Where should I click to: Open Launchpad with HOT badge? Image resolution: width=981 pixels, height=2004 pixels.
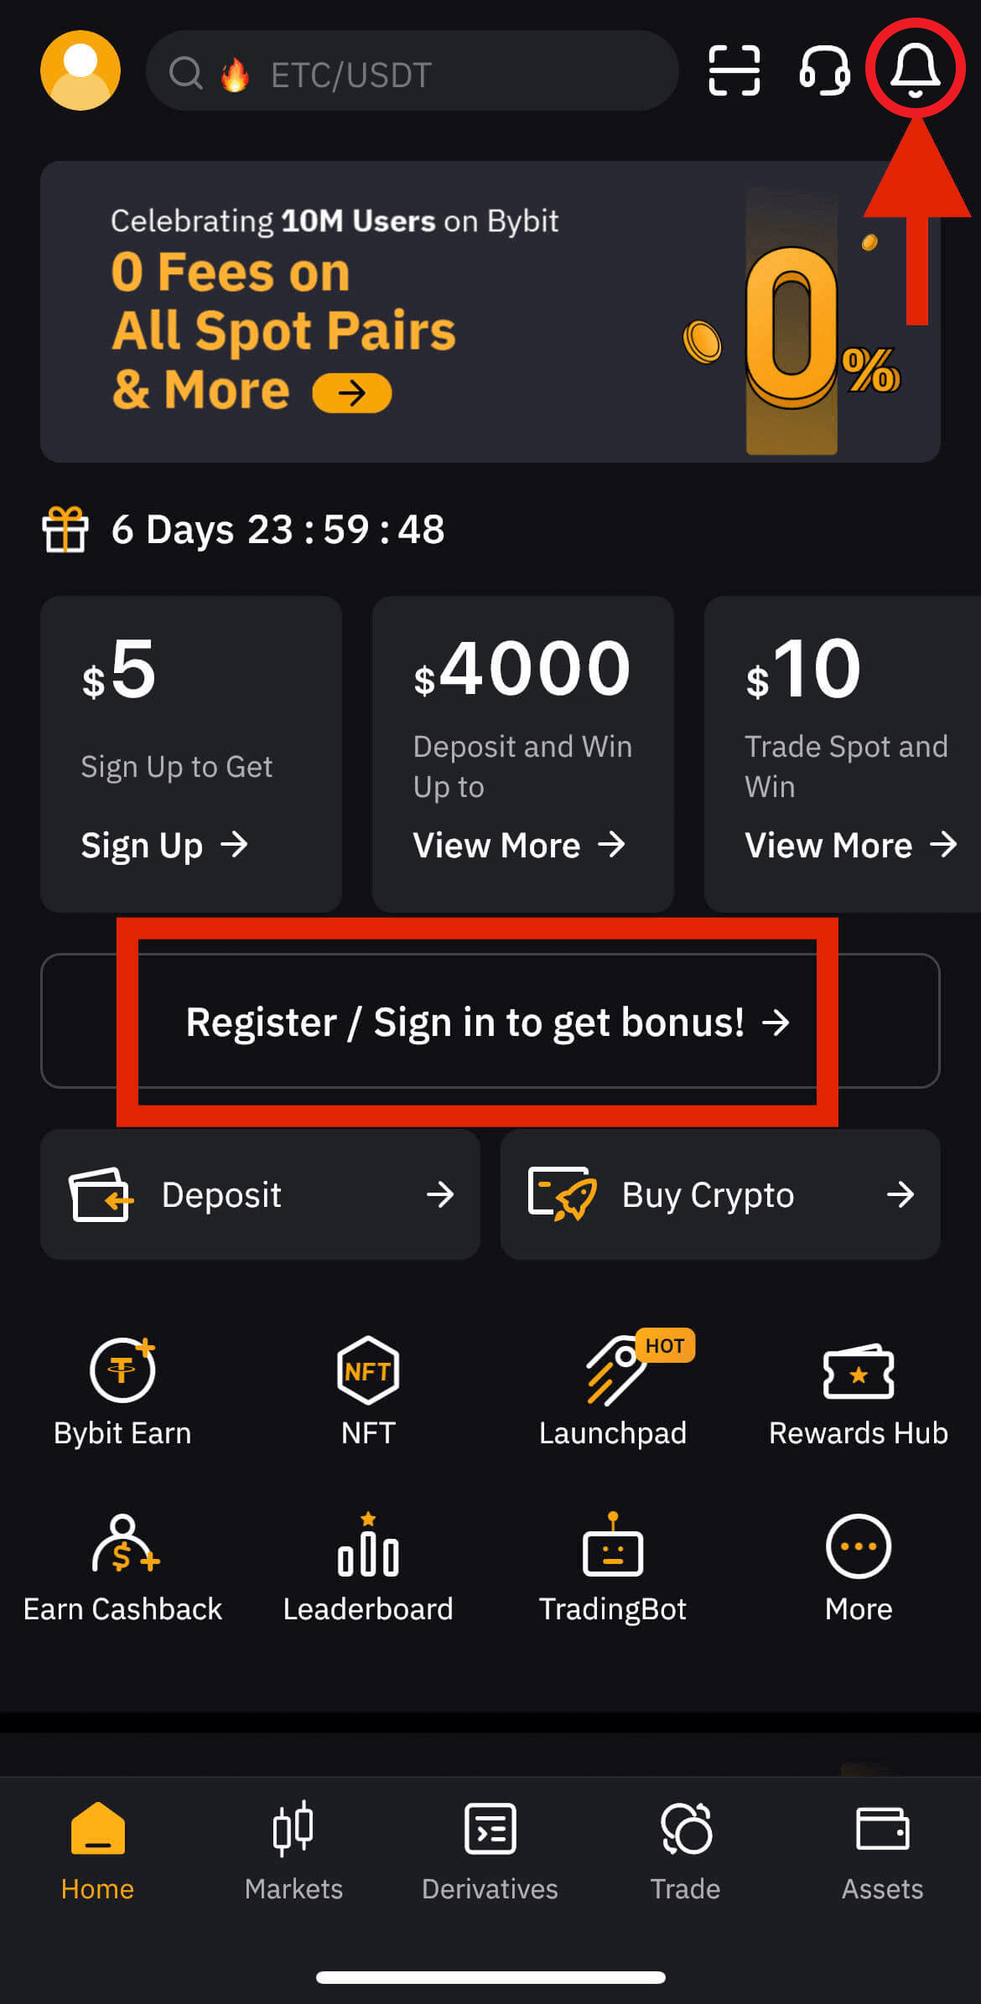613,1390
